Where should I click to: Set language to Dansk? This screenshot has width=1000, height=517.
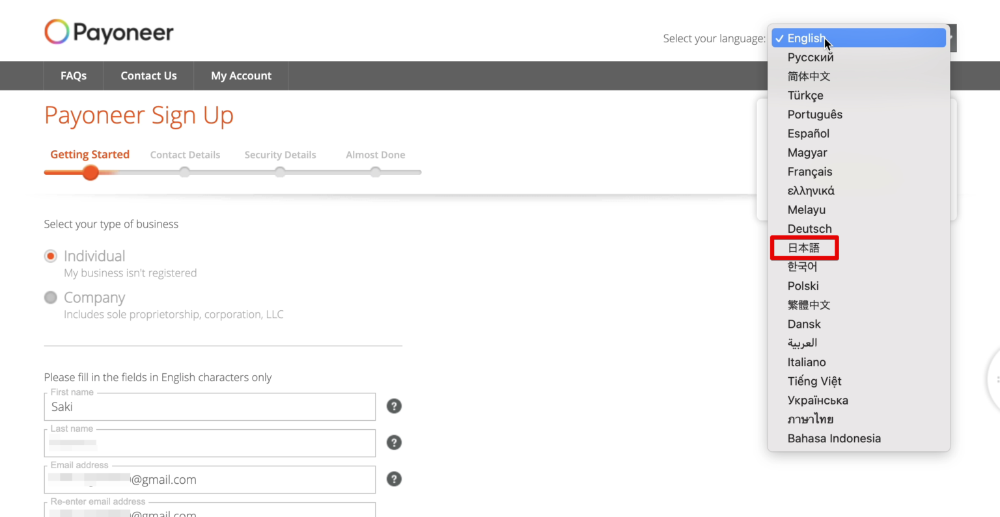[x=859, y=324]
